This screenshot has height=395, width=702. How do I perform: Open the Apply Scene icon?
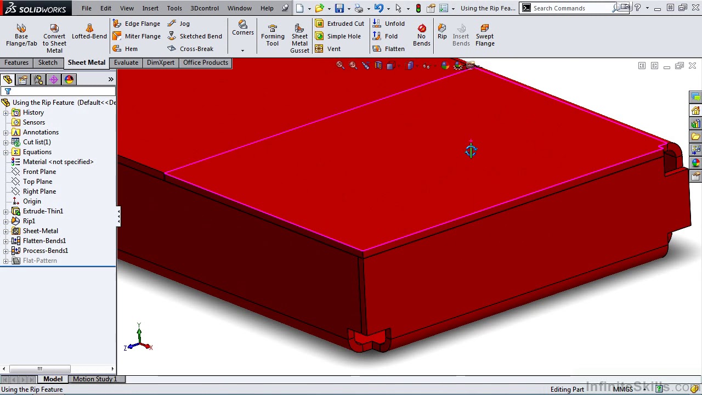tap(458, 66)
